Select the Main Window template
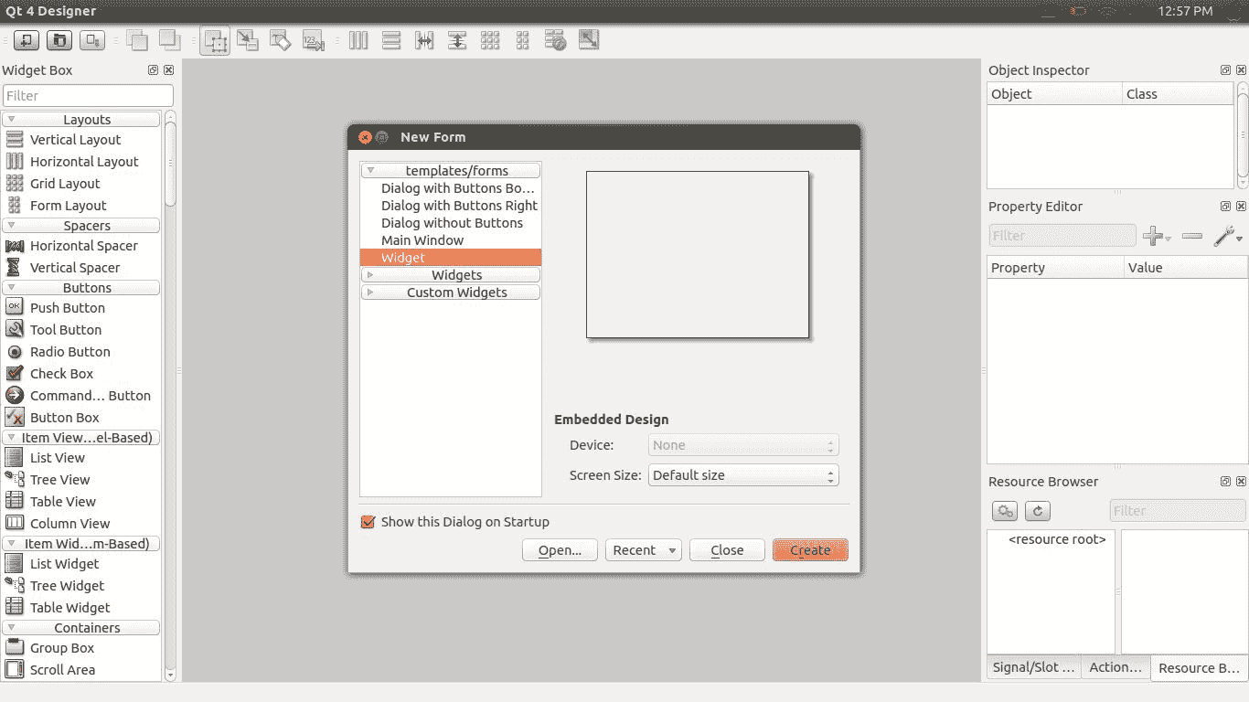 click(422, 240)
